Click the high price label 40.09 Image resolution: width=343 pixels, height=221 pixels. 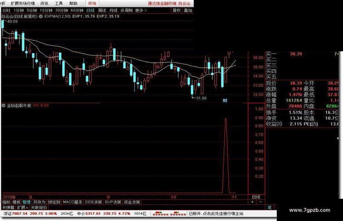pos(12,21)
